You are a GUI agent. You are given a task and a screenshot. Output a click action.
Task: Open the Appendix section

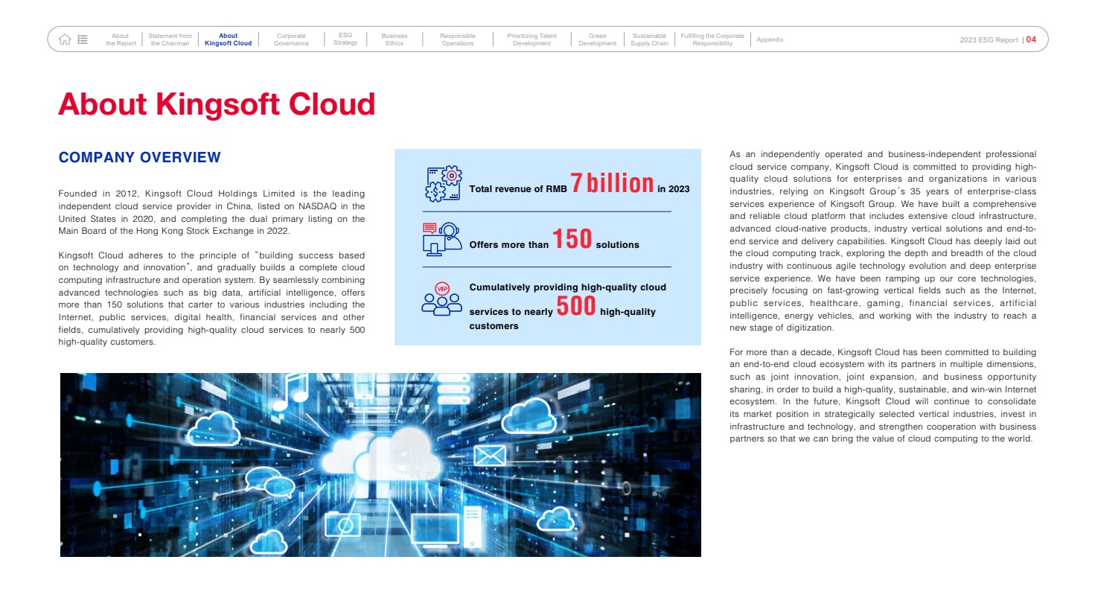coord(770,39)
